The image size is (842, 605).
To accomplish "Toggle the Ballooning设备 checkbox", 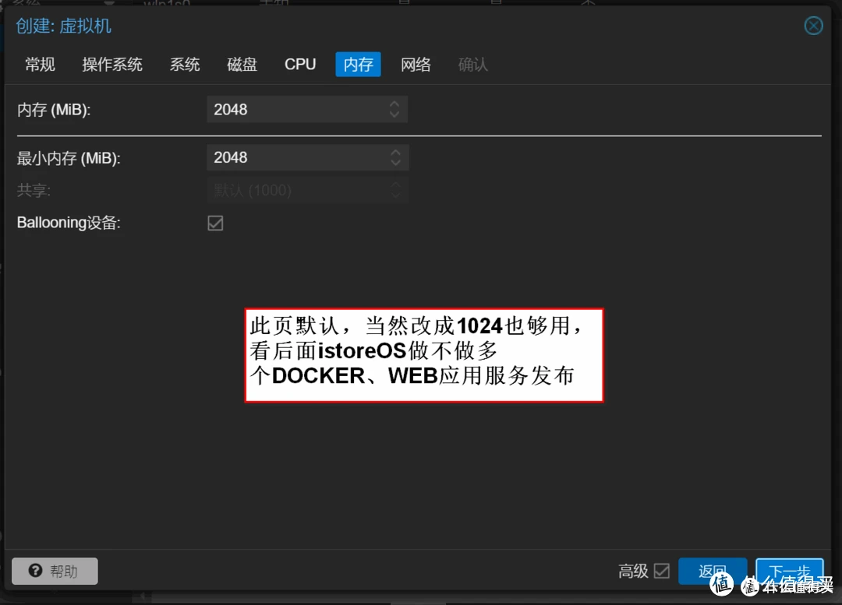I will pyautogui.click(x=215, y=223).
